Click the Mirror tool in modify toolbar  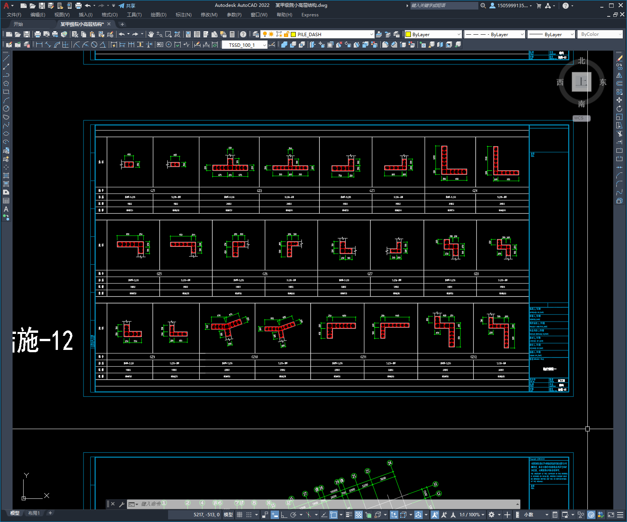click(x=619, y=75)
